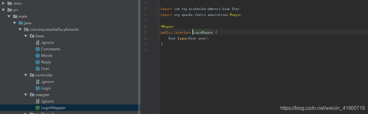Collapse the java source folder arrow
The height and width of the screenshot is (114, 368).
15,23
